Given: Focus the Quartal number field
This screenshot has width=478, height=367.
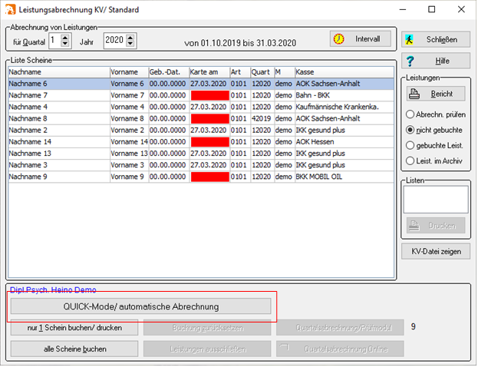Looking at the screenshot, I should tap(55, 41).
